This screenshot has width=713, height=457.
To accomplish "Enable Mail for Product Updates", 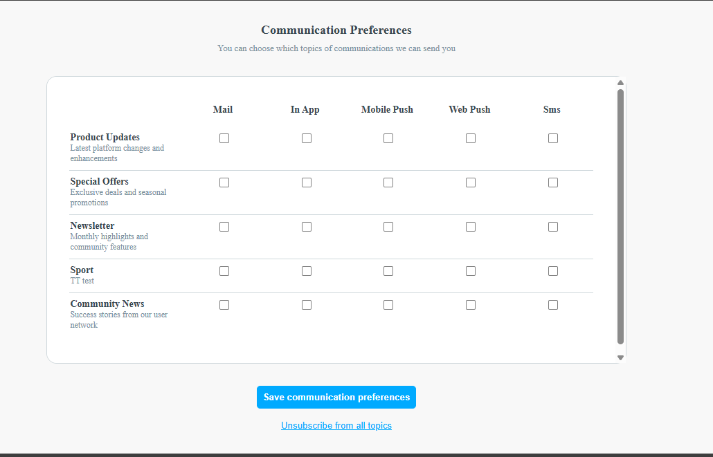I will click(x=224, y=138).
